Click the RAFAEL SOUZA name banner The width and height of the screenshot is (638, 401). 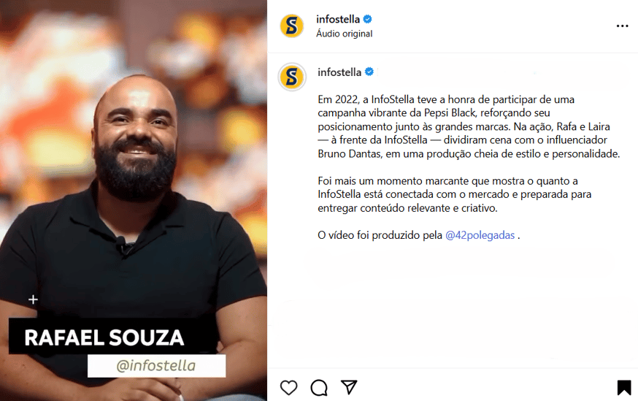104,337
